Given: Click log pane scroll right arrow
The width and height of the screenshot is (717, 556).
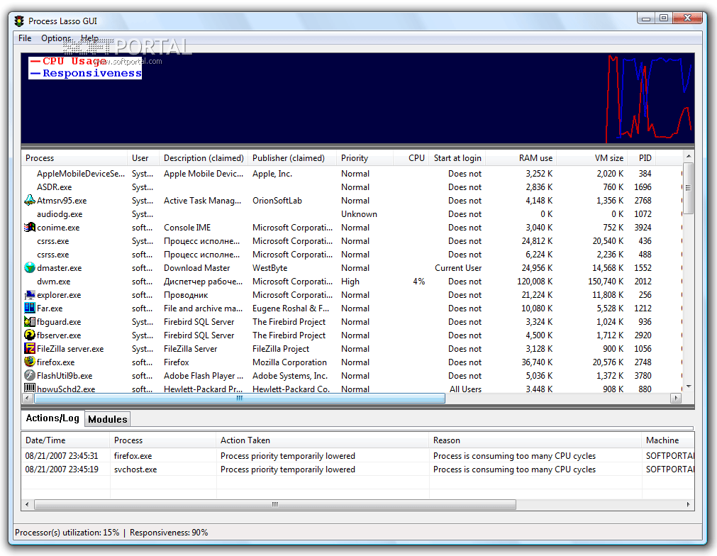Looking at the screenshot, I should pyautogui.click(x=689, y=504).
